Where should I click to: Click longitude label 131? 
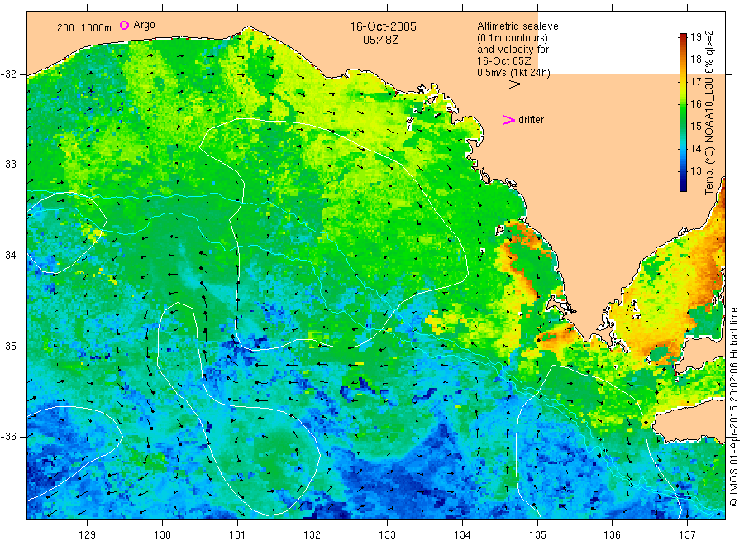pyautogui.click(x=237, y=535)
